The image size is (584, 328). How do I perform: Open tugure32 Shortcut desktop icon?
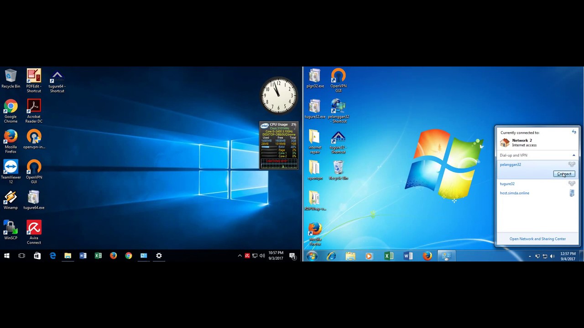(x=339, y=142)
